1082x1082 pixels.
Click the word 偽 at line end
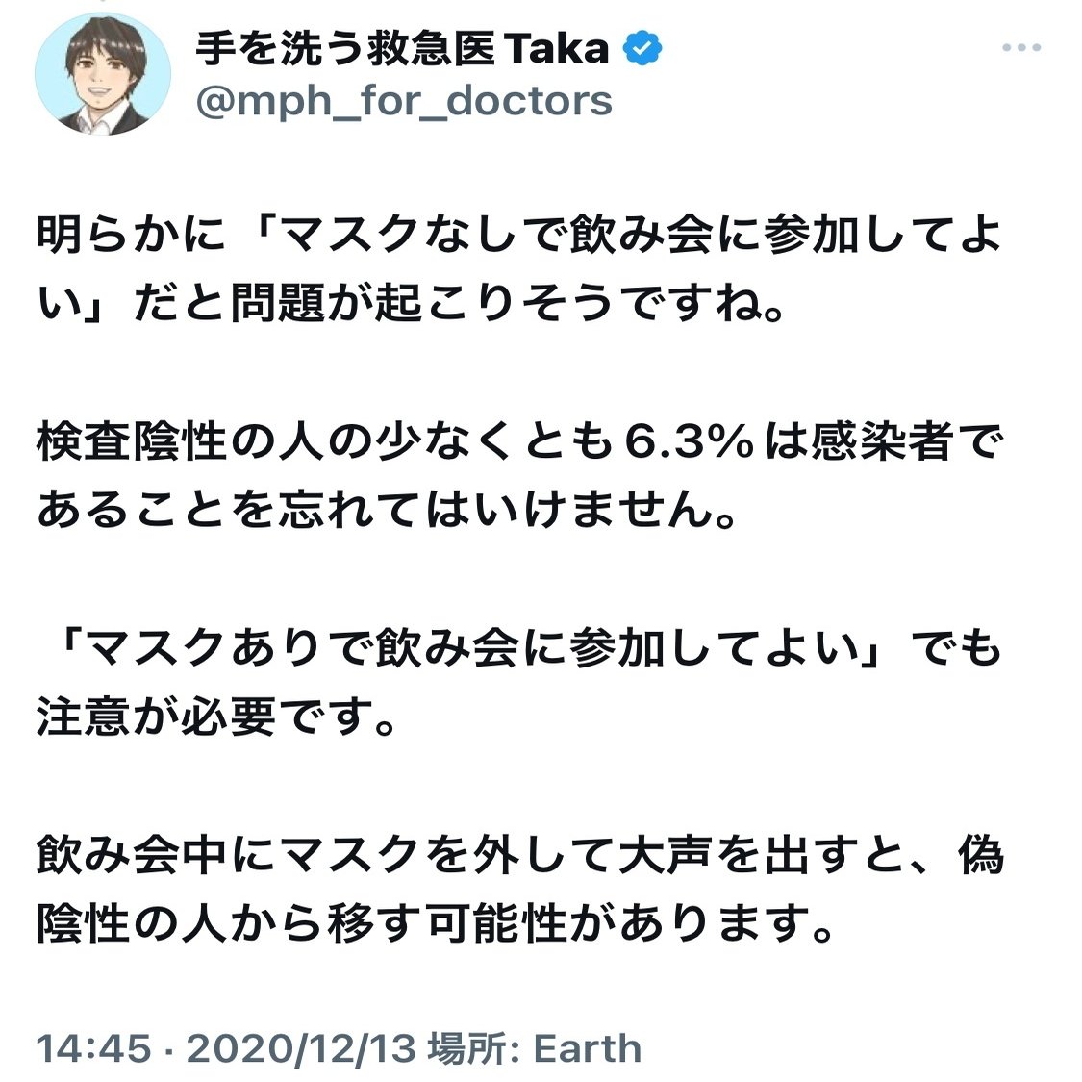[x=980, y=856]
